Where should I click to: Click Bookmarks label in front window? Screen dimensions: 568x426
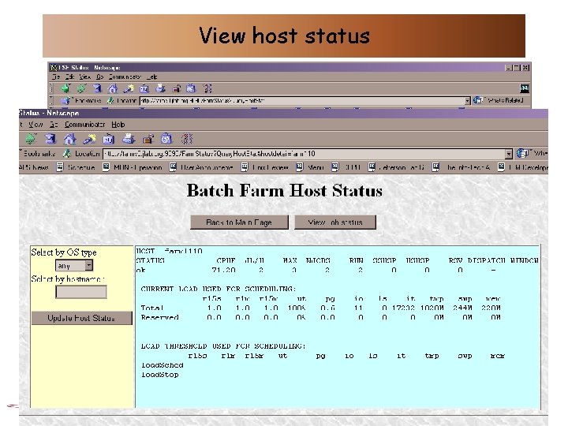[x=39, y=154]
